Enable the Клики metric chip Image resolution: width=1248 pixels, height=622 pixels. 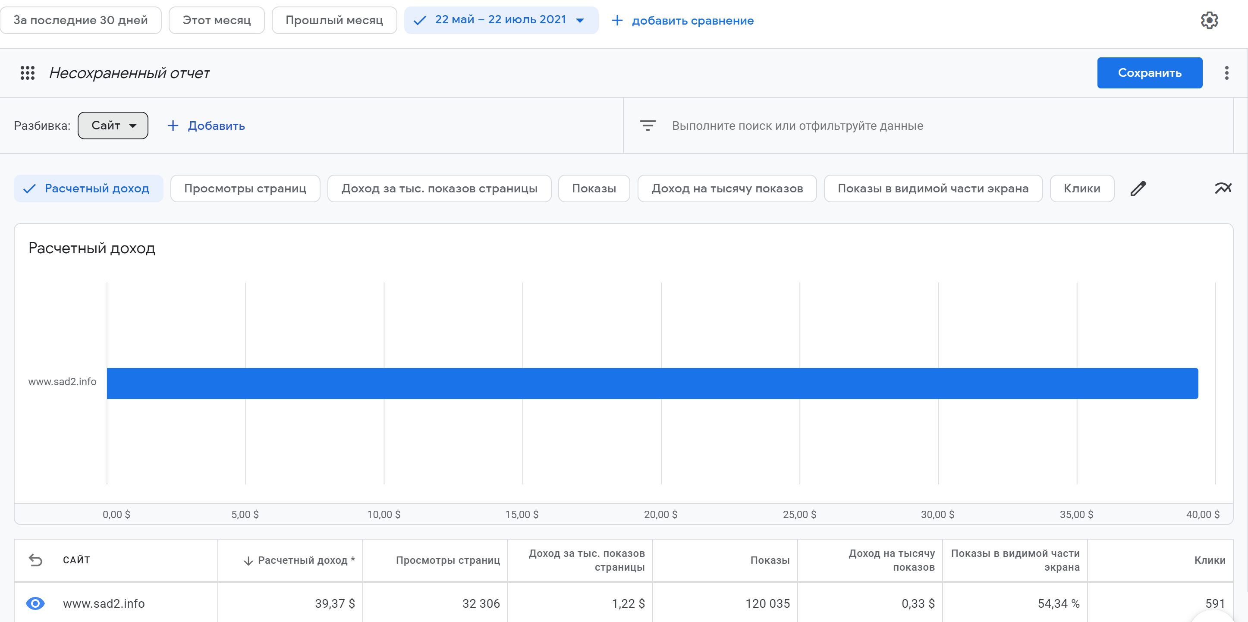(1081, 188)
